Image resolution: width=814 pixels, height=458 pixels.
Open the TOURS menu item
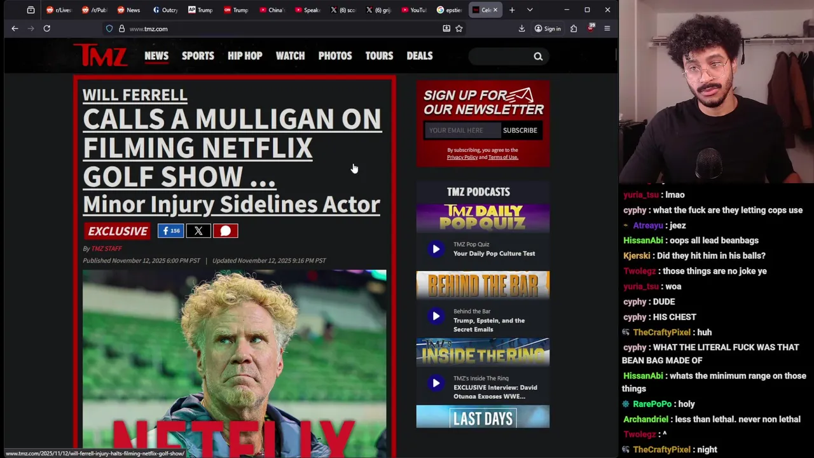[379, 56]
